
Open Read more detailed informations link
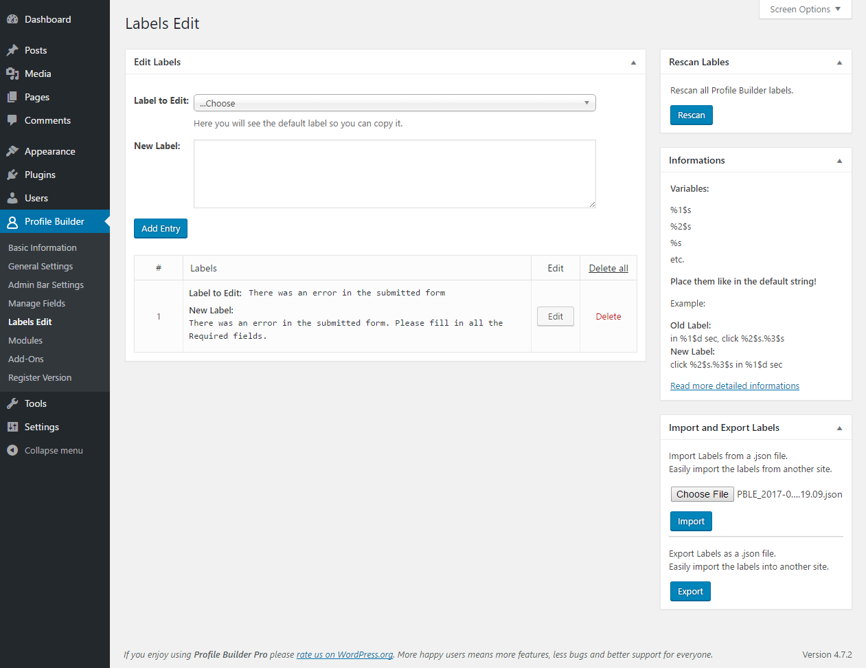pos(735,386)
